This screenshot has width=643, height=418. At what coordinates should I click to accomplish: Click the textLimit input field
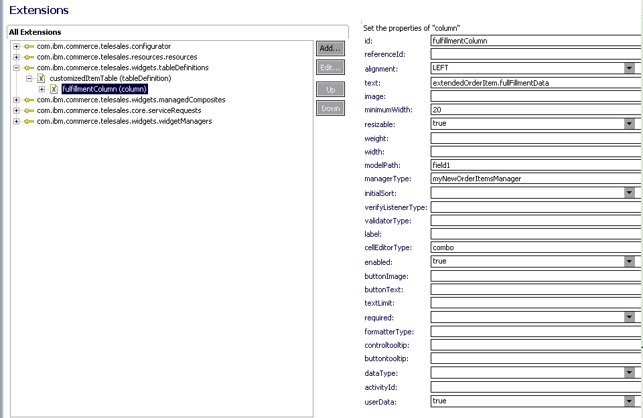tap(536, 303)
